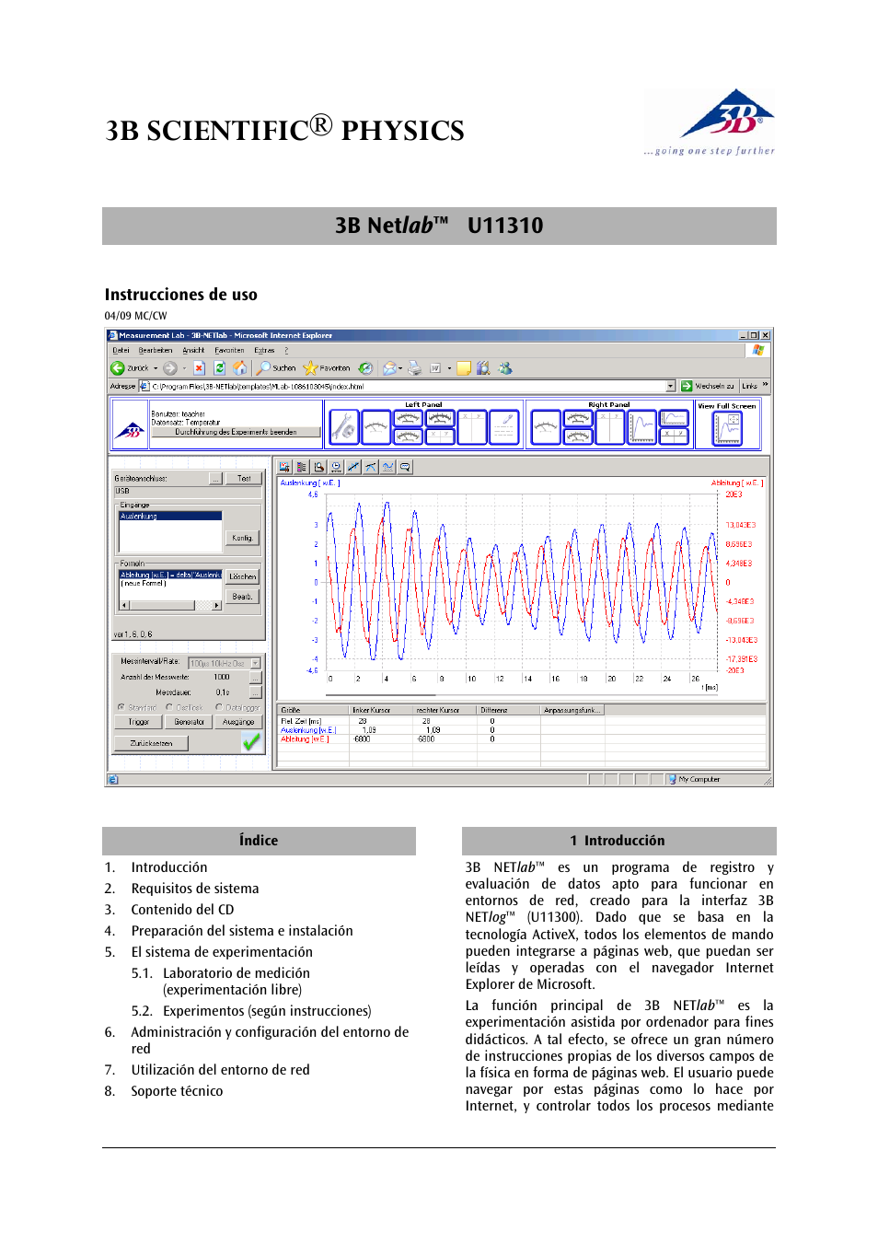878x1244 pixels.
Task: Open the Datei menu
Action: pos(121,350)
